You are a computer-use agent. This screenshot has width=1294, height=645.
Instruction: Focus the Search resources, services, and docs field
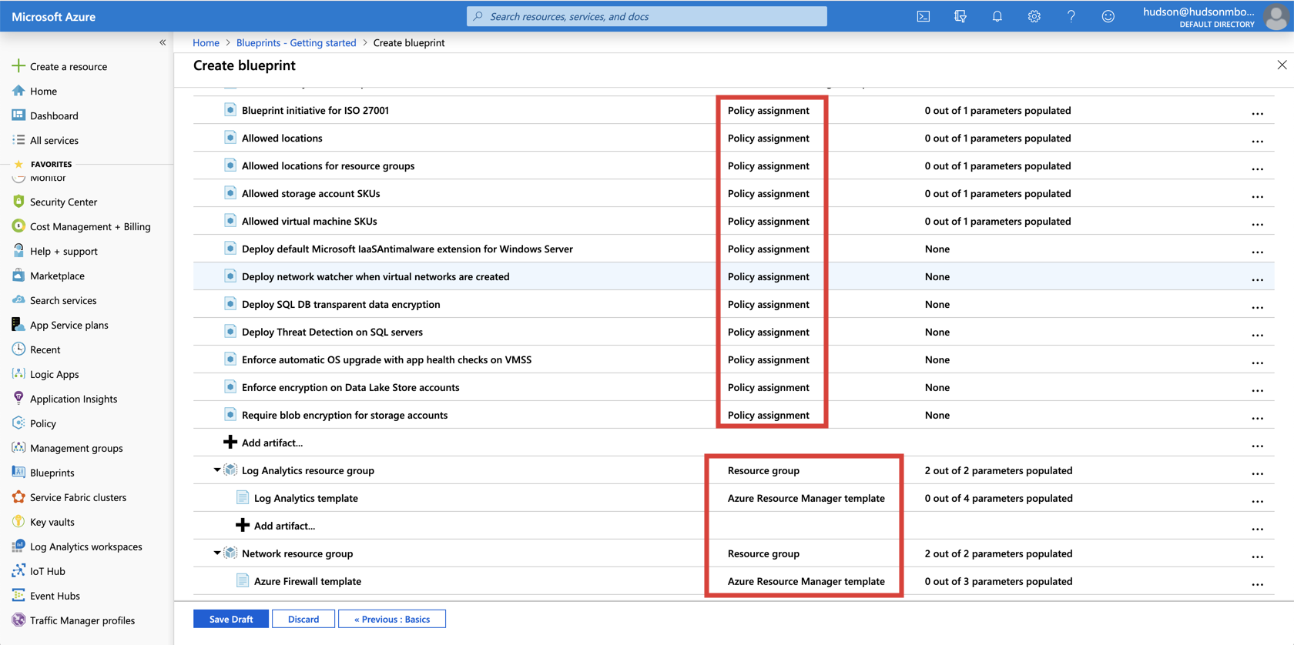(x=647, y=16)
